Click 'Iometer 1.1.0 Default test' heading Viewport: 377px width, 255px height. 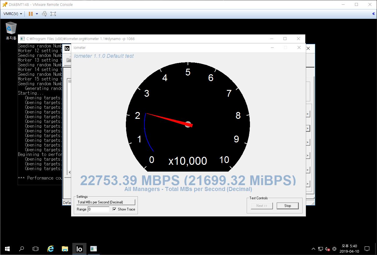coord(104,56)
